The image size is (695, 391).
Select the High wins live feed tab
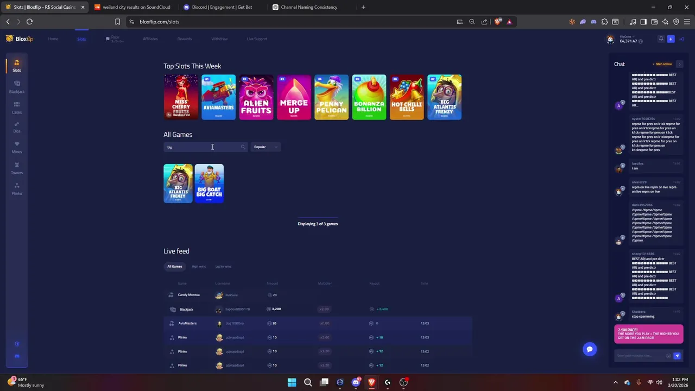(x=199, y=267)
